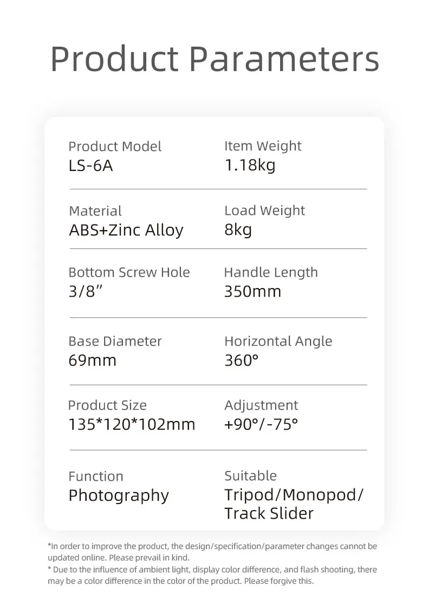Click the 360° horizontal angle value
The image size is (428, 593).
click(x=241, y=360)
